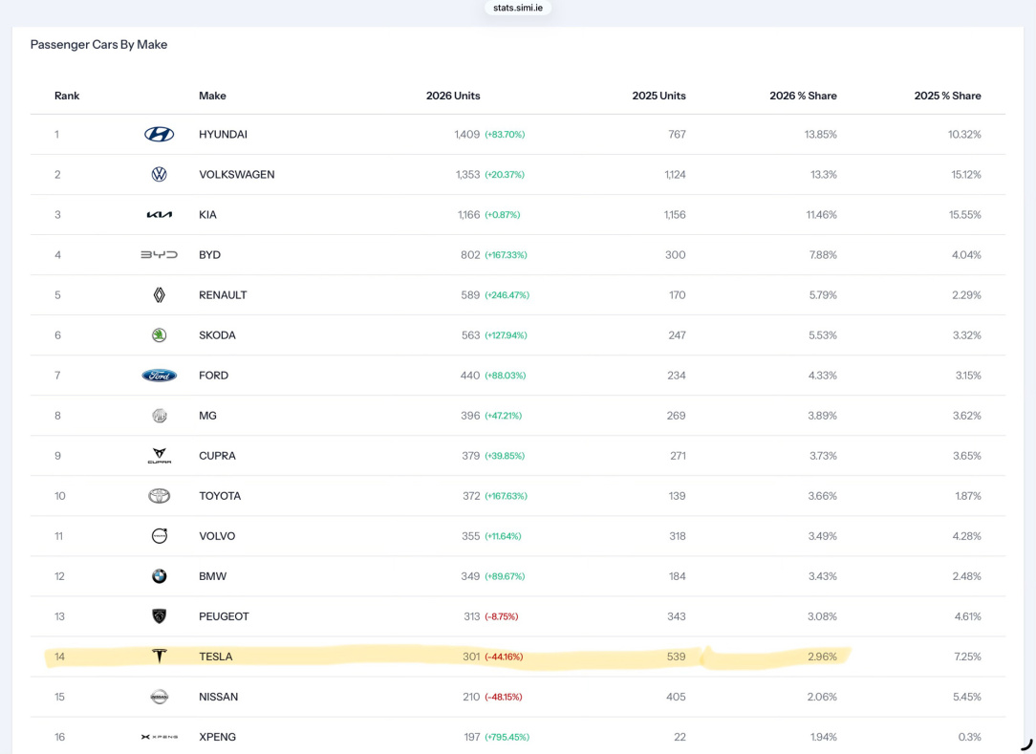Click Volvo's 4.28% 2025 share value
Viewport: 1036px width, 754px height.
tap(966, 536)
